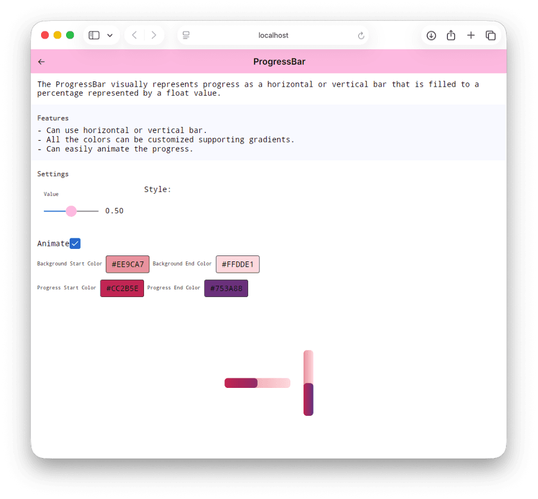Click the browser back navigation chevron
538x499 pixels.
134,35
